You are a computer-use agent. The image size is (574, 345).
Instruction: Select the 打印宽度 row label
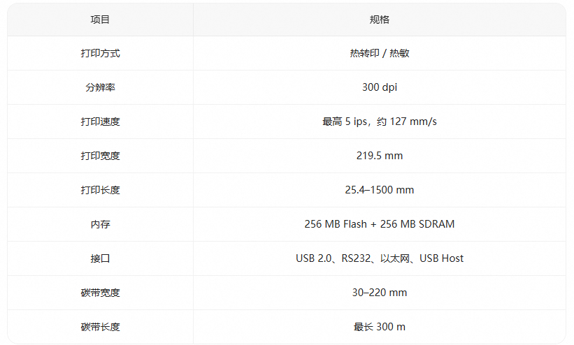point(100,156)
